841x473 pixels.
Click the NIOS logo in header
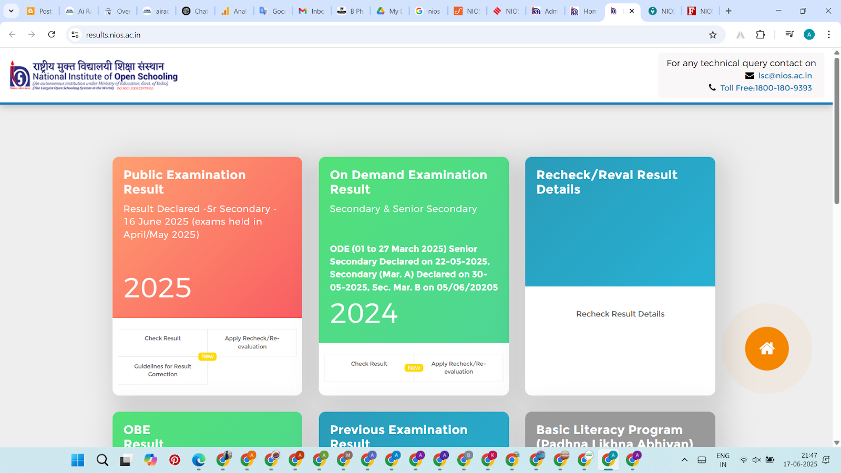[94, 75]
